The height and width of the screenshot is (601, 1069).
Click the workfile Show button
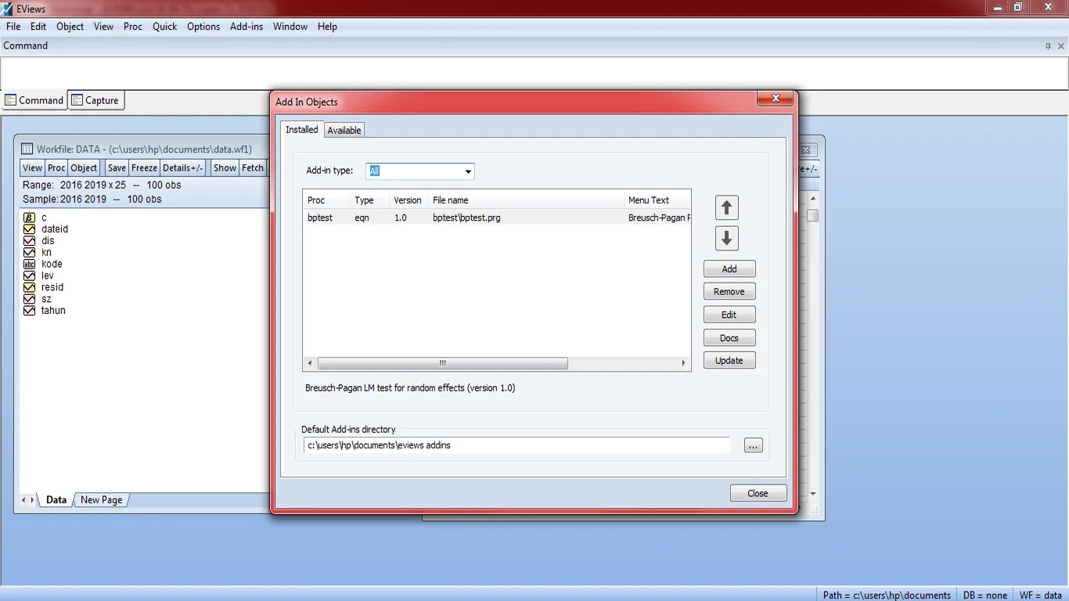[225, 167]
